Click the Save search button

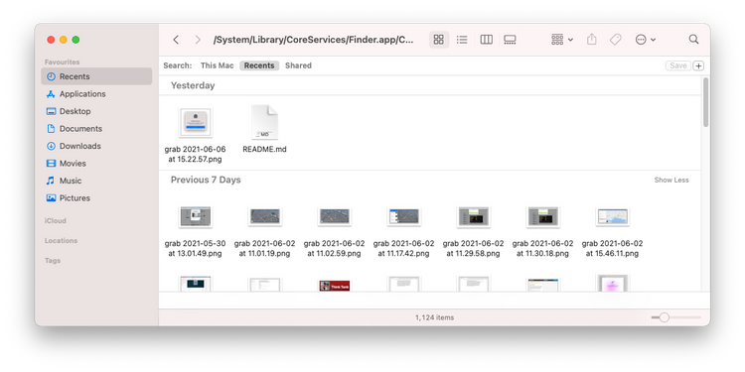click(x=678, y=65)
